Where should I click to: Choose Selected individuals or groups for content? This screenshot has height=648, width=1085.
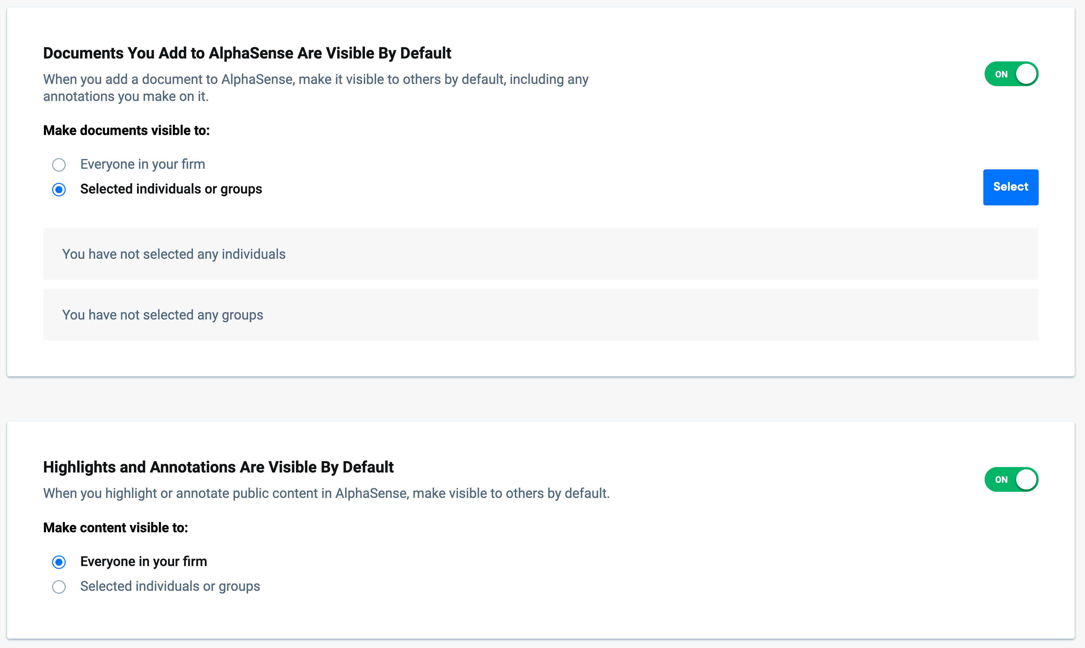[x=59, y=587]
